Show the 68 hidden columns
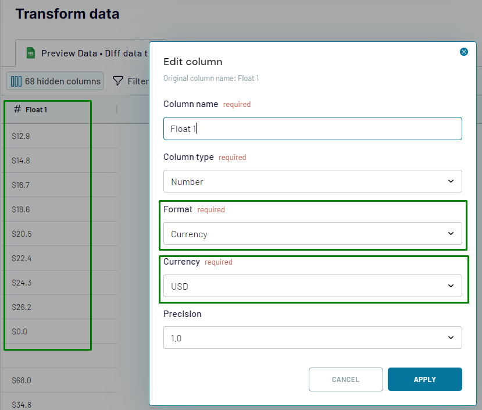Screen dimensions: 482x410 pos(55,81)
